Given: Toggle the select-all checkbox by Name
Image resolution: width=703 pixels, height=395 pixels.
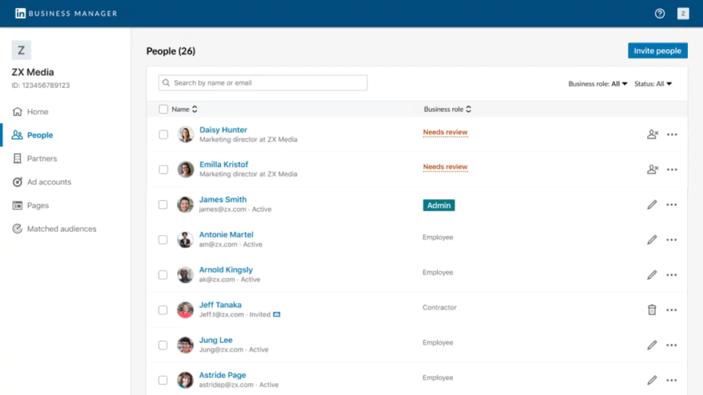Looking at the screenshot, I should click(x=163, y=109).
